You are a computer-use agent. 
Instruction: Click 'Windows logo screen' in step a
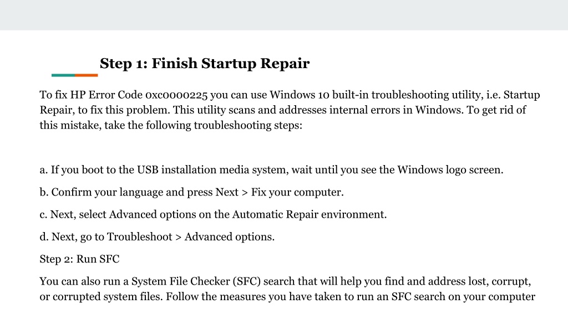point(449,170)
